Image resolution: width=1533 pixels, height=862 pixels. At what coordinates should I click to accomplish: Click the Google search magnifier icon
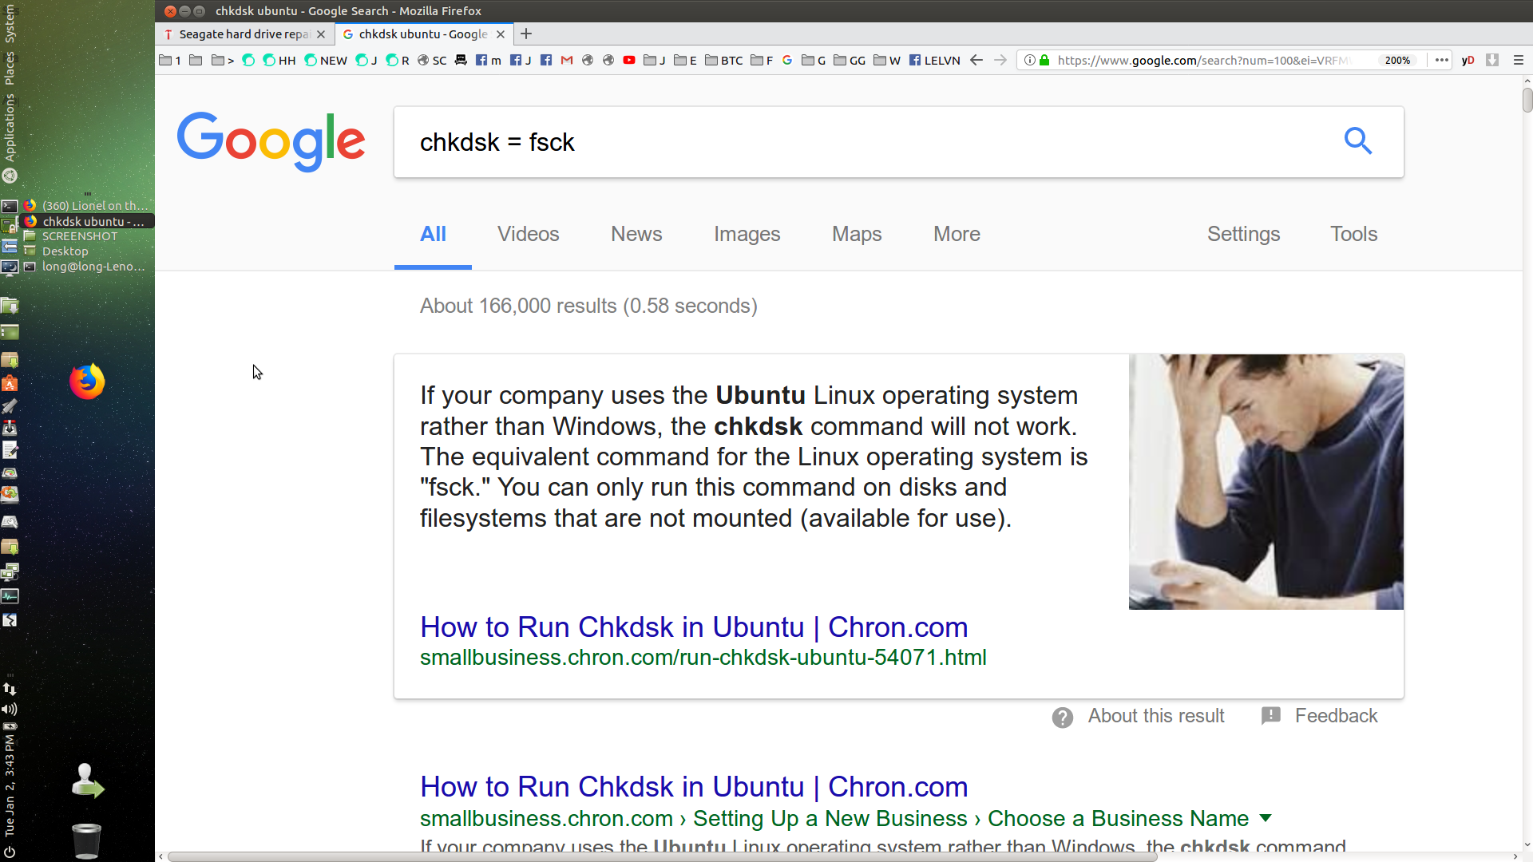tap(1357, 141)
